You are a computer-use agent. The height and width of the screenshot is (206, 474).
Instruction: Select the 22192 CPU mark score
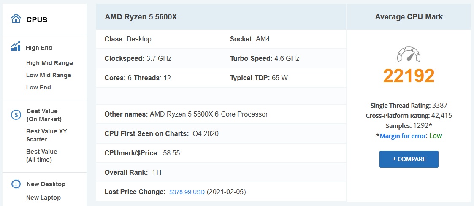pyautogui.click(x=409, y=76)
